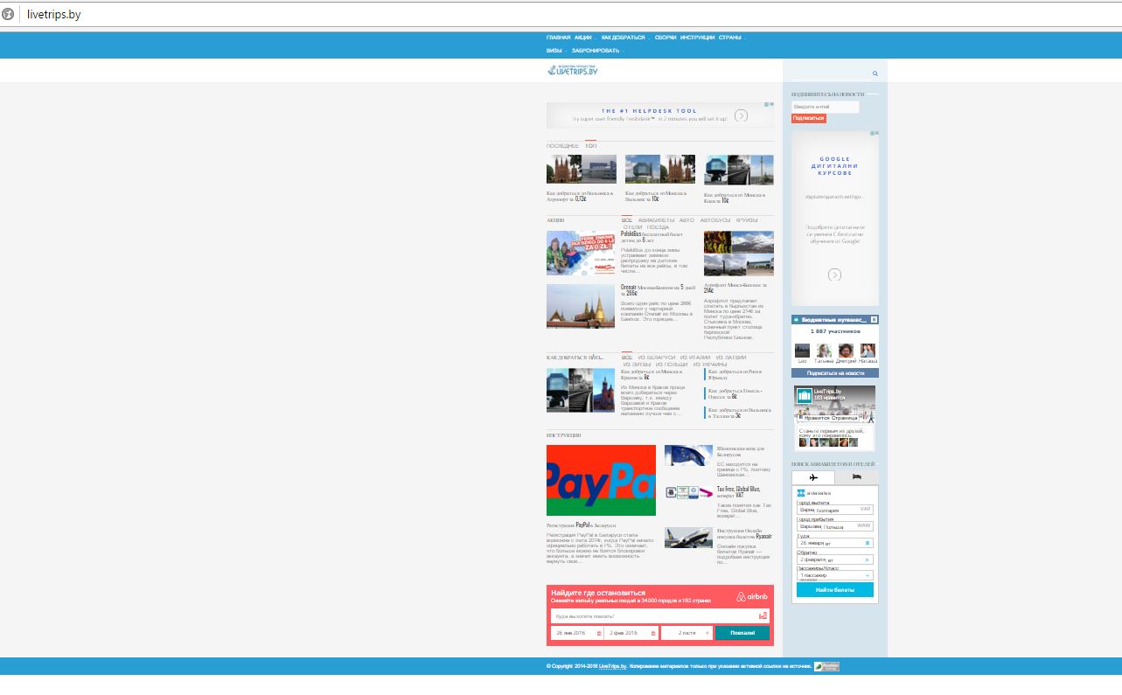Open СБОРЫ in top navigation
Viewport: 1122px width, 695px height.
[666, 38]
